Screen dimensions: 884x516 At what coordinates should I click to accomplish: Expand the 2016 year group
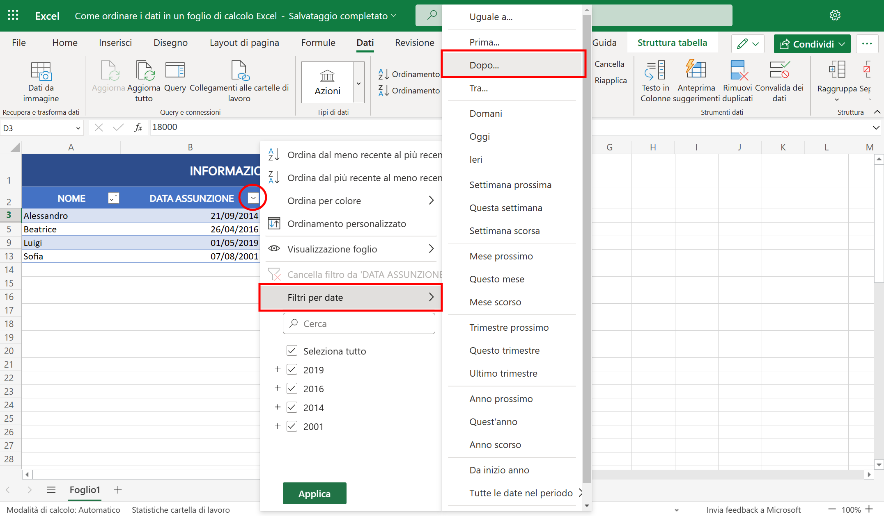tap(278, 388)
